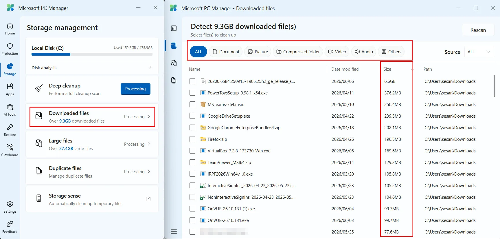Open the Feedback icon
500x239 pixels.
click(x=10, y=224)
